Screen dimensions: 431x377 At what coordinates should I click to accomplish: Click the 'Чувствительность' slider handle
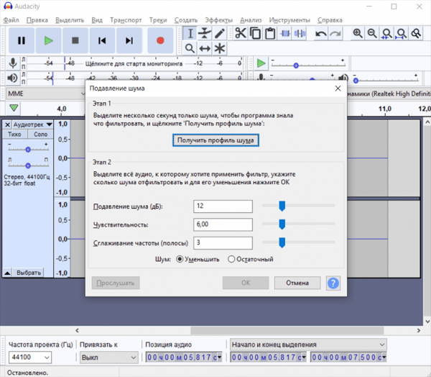coord(282,224)
